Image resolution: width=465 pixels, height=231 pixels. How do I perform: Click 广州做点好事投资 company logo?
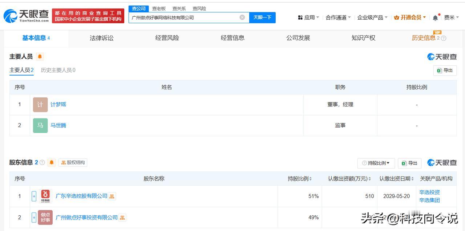[x=45, y=217]
